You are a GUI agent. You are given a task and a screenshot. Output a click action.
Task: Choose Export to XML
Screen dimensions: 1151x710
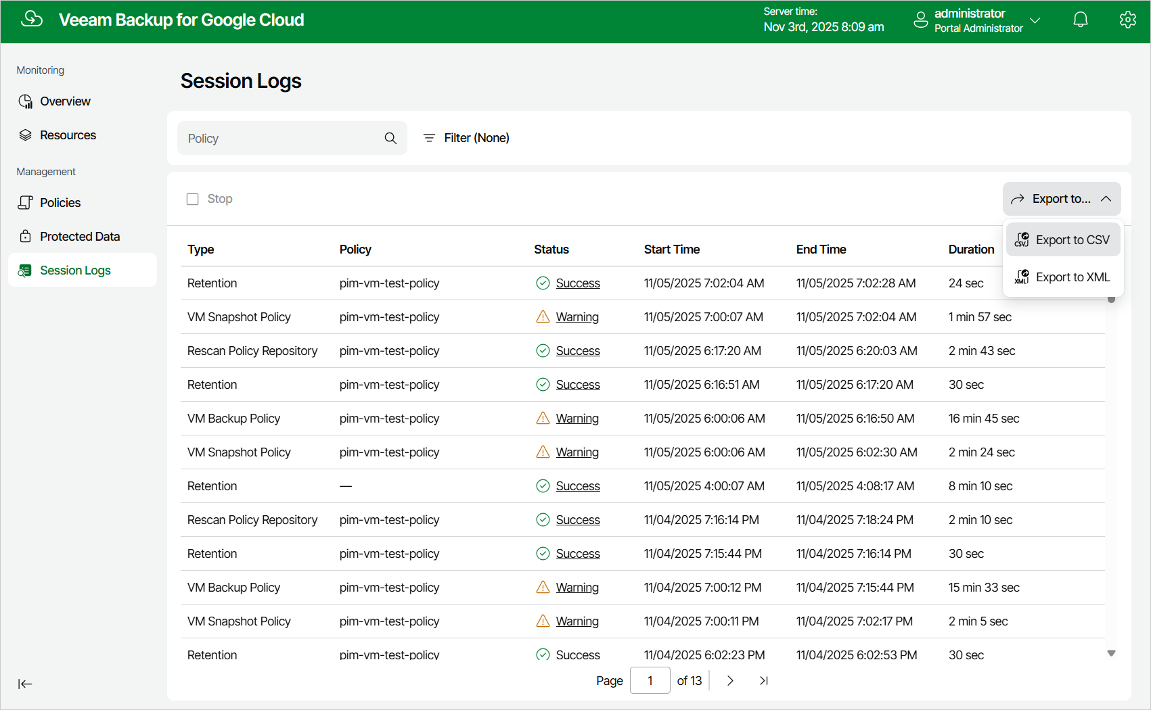1063,277
